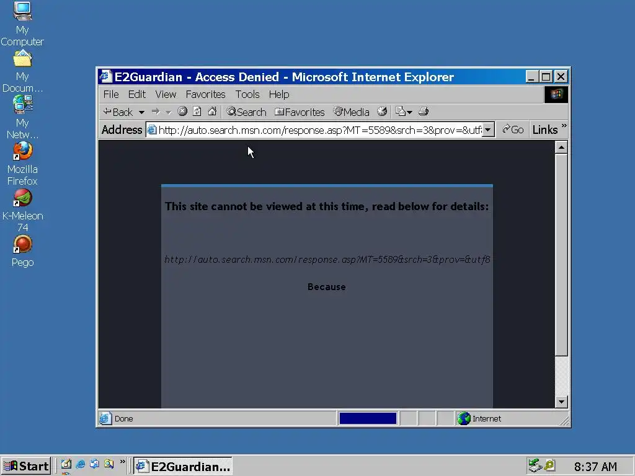
Task: Click the 'Because' text on page
Action: pos(326,286)
